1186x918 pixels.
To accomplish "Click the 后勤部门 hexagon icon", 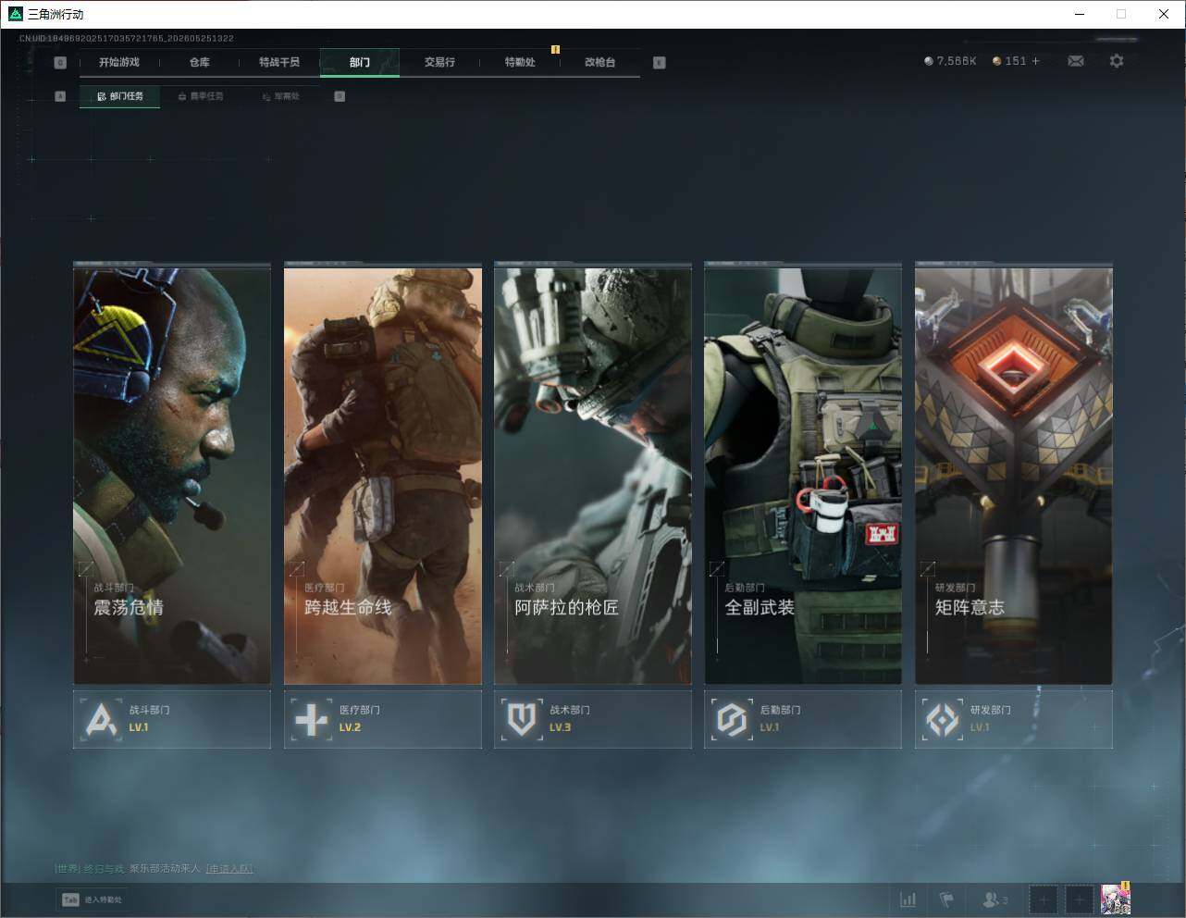I will (732, 719).
